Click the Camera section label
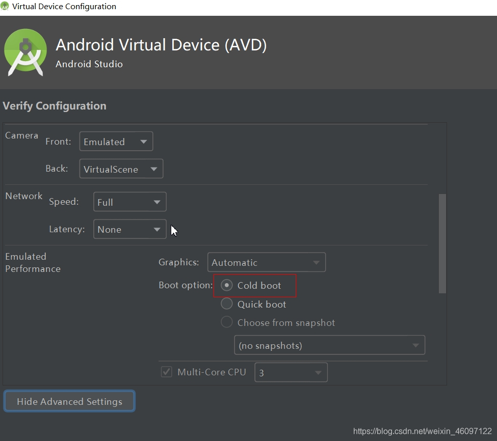 click(21, 135)
